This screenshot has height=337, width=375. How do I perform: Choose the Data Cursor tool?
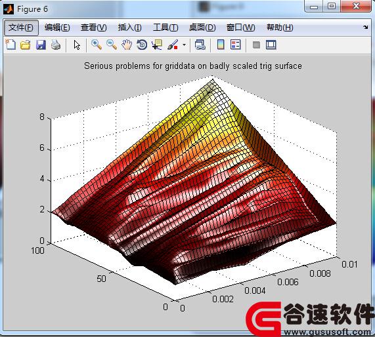point(157,45)
